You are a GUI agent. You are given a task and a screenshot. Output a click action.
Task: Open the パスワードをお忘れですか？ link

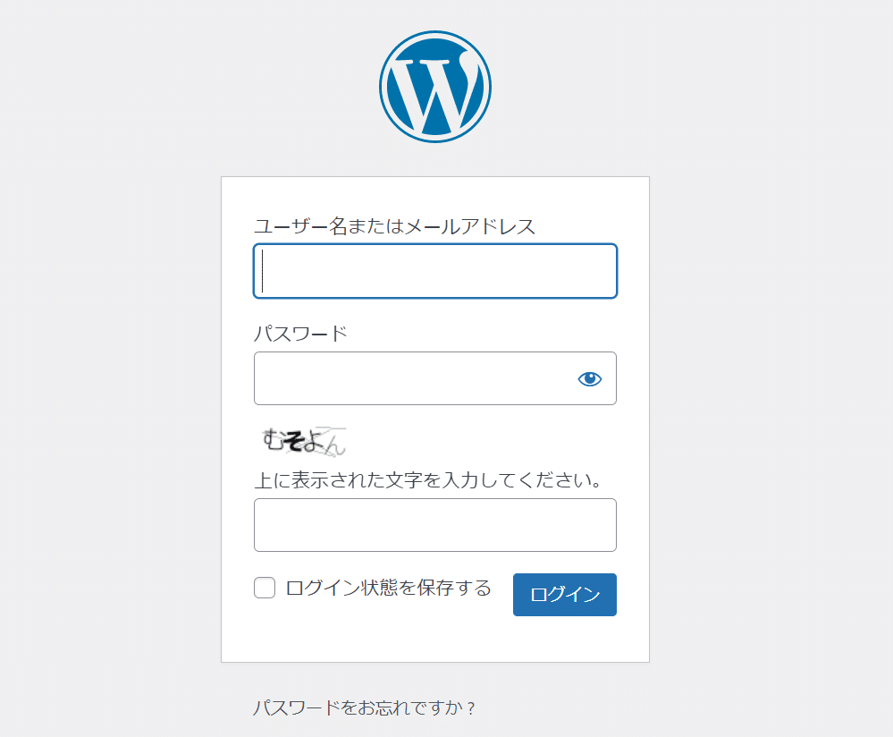[364, 707]
